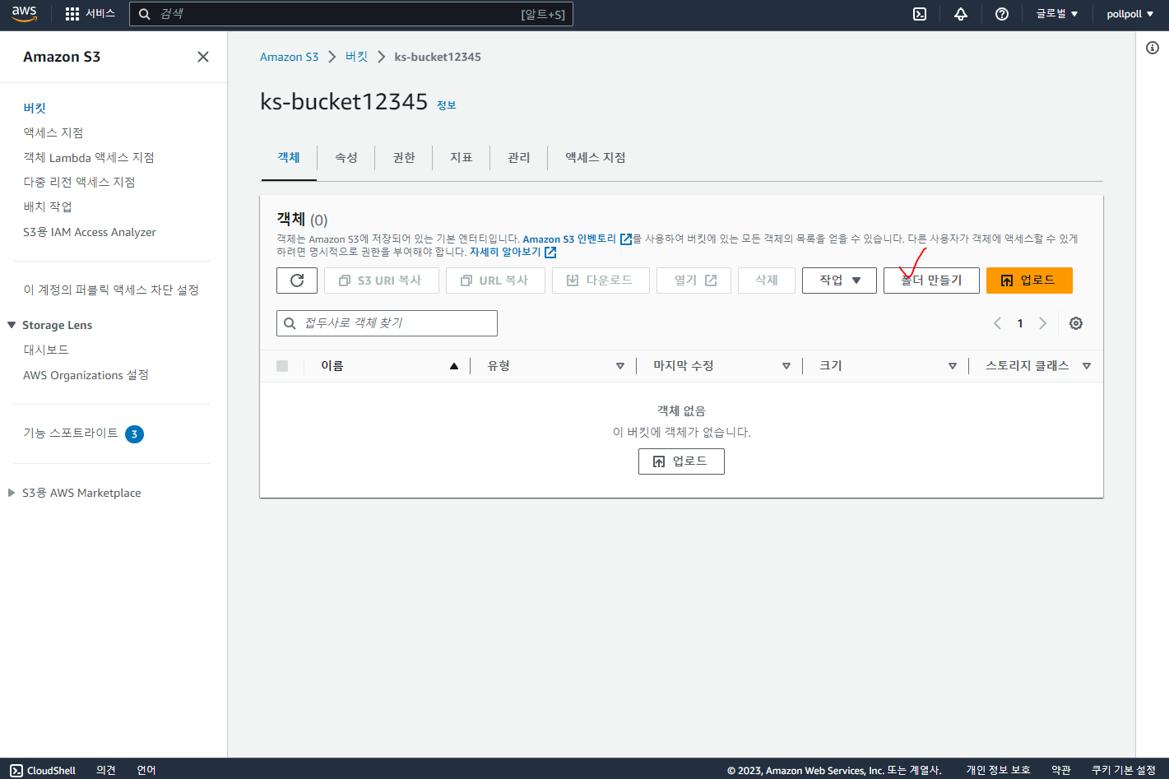Click the 다운로드 button
1169x779 pixels.
pyautogui.click(x=601, y=281)
